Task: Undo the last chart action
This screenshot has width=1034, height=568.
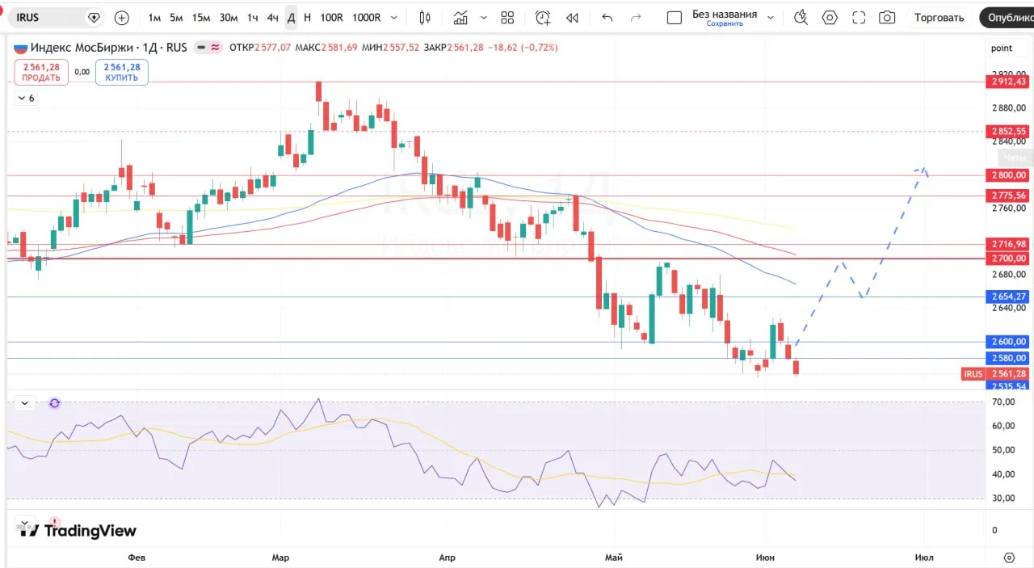Action: coord(607,17)
